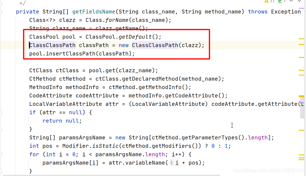This screenshot has width=306, height=176.
Task: Click 'getMethodInfo()' call
Action: coord(163,87)
